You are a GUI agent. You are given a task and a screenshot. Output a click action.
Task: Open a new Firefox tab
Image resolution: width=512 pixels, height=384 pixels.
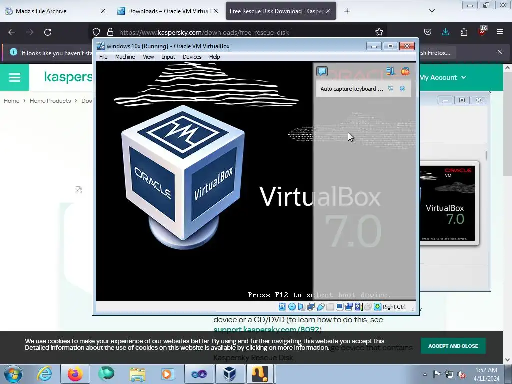(347, 11)
